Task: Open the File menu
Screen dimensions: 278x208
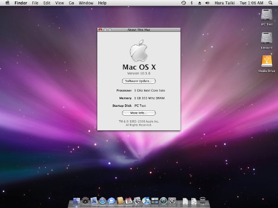Action: point(35,3)
